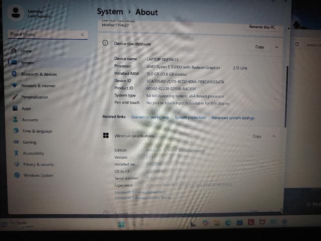Click the settings page vertical scrollbar
Image resolution: width=321 pixels, height=241 pixels.
[286, 97]
